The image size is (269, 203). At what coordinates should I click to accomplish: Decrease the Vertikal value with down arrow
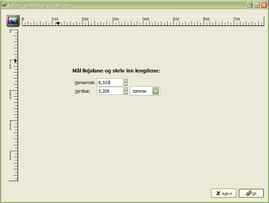[x=126, y=93]
